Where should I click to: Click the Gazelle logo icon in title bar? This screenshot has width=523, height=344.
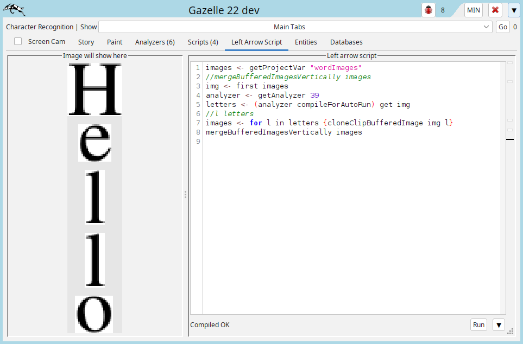[14, 10]
